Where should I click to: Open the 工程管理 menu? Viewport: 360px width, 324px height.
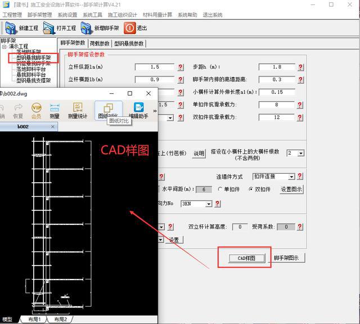tap(12, 15)
